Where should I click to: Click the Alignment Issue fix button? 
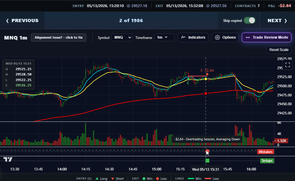[58, 37]
